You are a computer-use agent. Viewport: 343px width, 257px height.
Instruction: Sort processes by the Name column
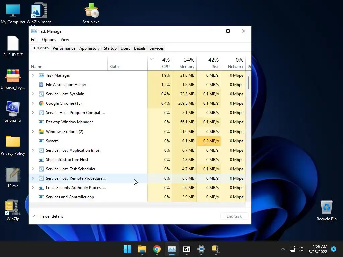coord(68,63)
